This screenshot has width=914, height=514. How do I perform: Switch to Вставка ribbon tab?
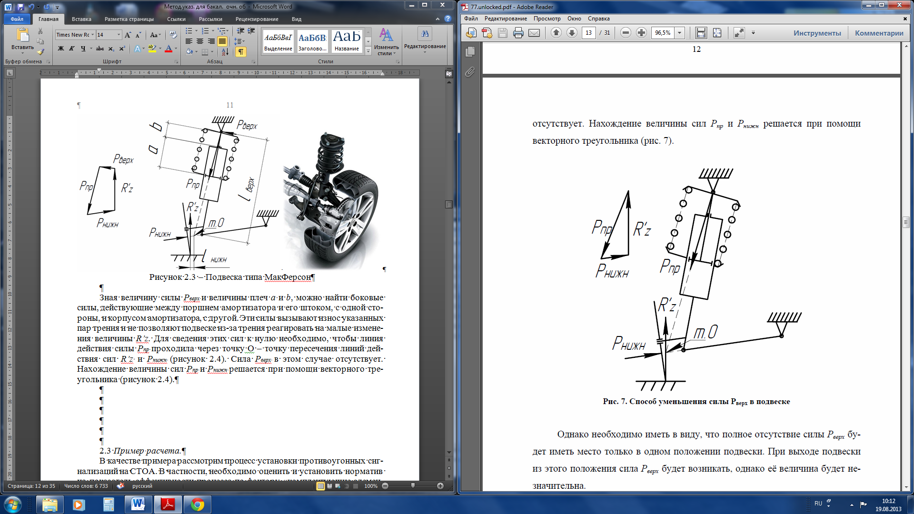click(x=81, y=19)
